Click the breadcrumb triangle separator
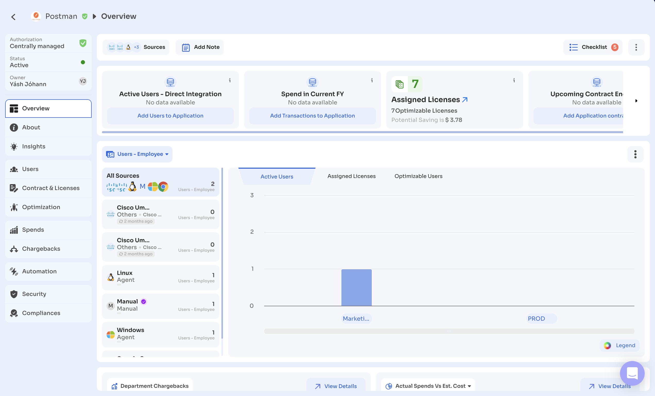The height and width of the screenshot is (396, 655). click(x=94, y=16)
